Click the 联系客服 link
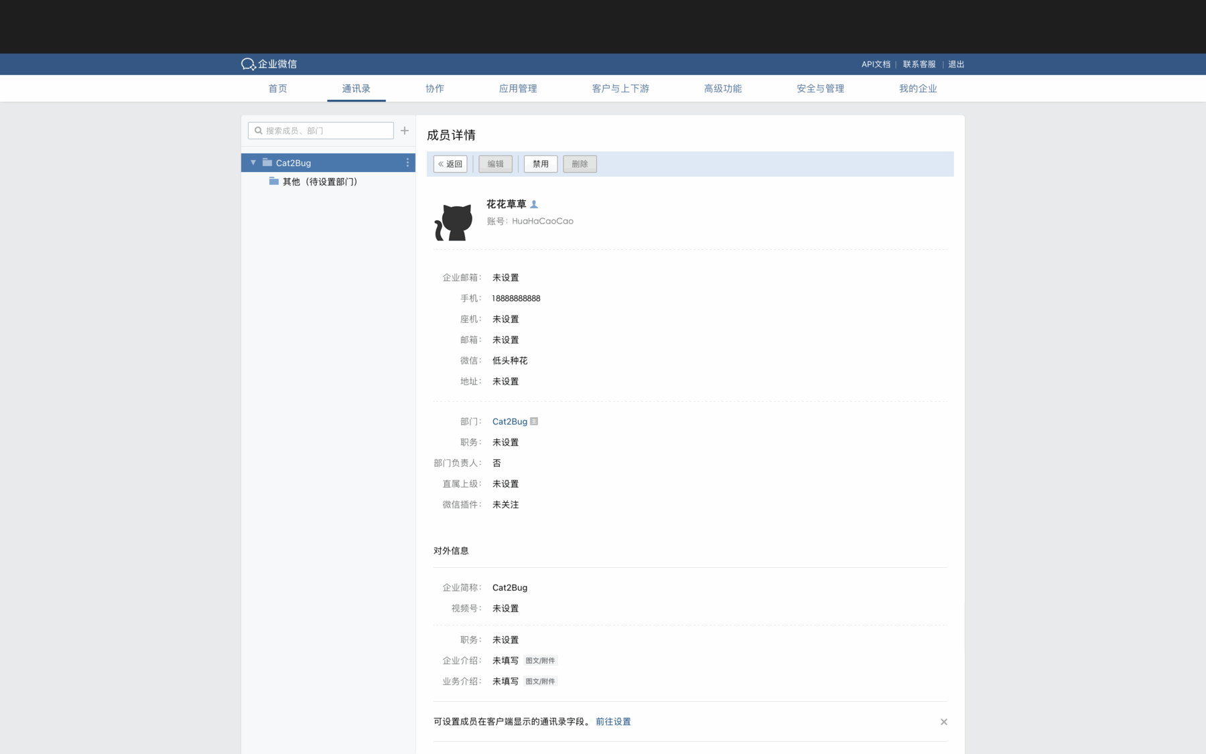The image size is (1206, 754). pos(919,64)
